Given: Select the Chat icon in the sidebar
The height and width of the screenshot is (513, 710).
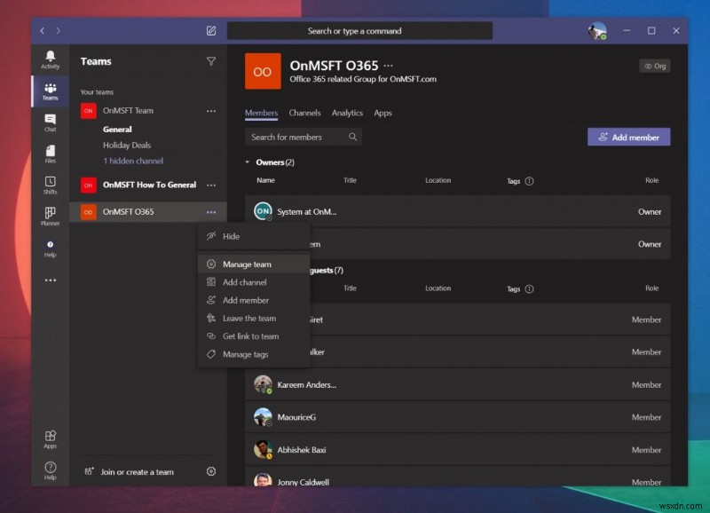Looking at the screenshot, I should (51, 124).
